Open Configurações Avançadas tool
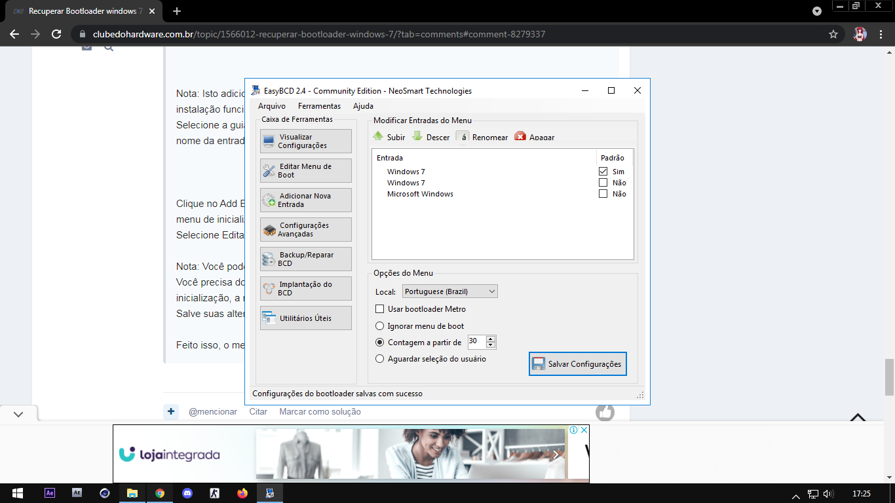895x503 pixels. coord(305,230)
